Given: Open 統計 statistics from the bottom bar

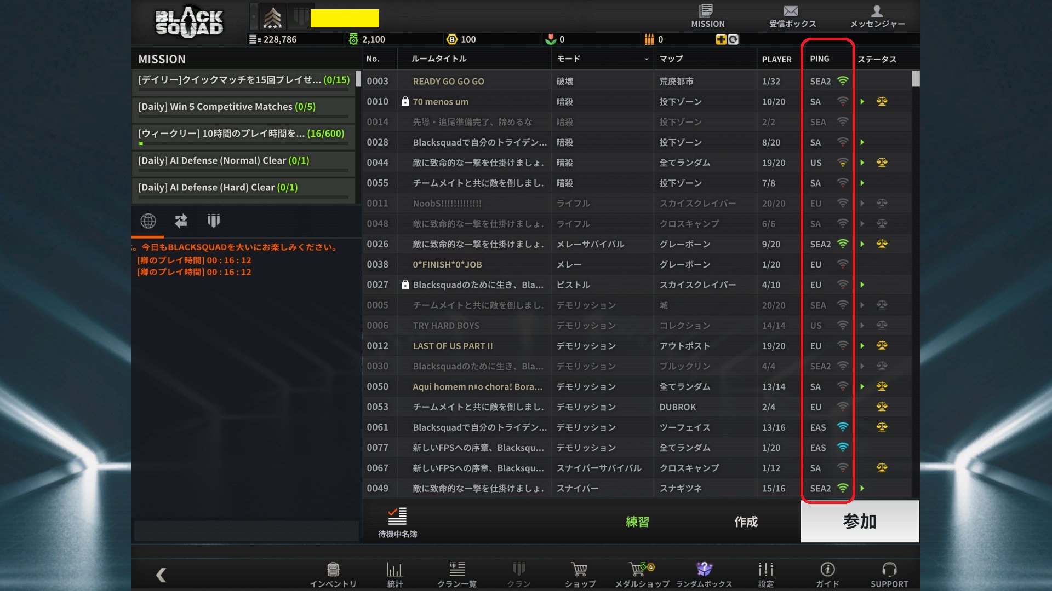Looking at the screenshot, I should click(395, 575).
